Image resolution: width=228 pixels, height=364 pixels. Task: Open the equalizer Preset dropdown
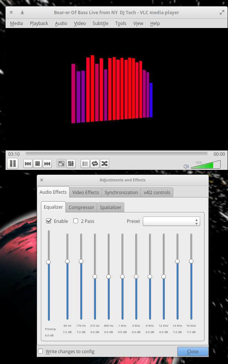171,221
